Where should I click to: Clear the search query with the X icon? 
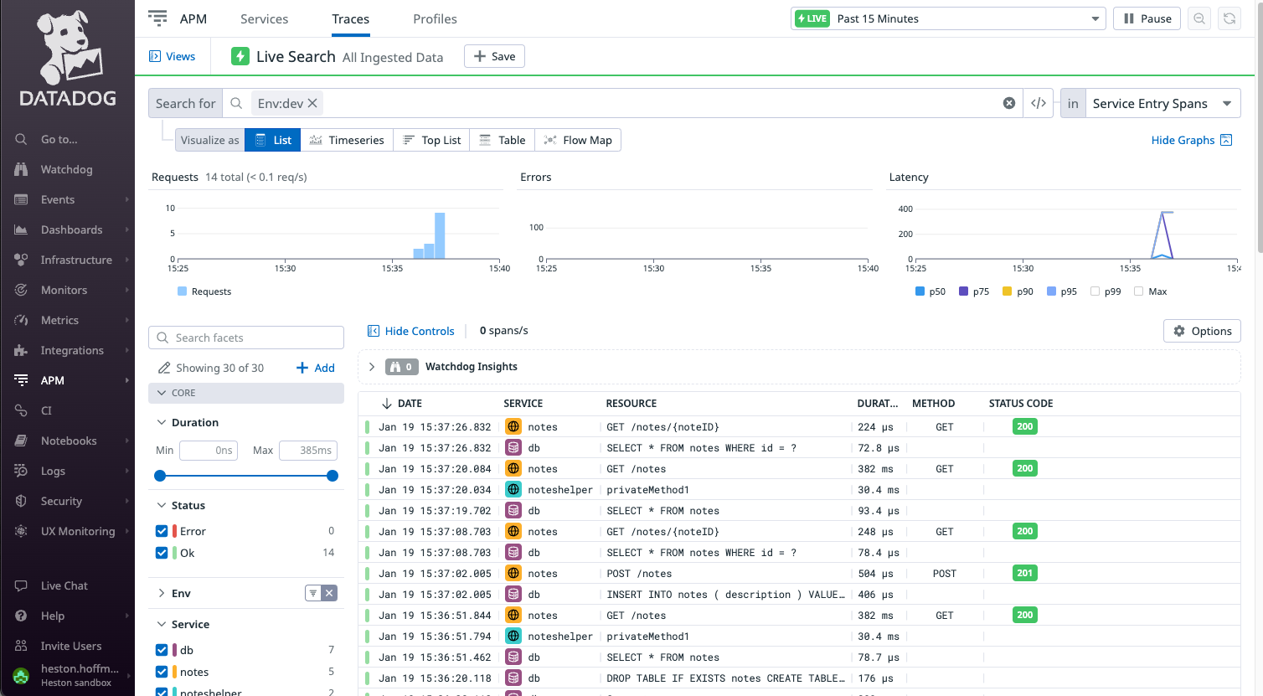1009,103
